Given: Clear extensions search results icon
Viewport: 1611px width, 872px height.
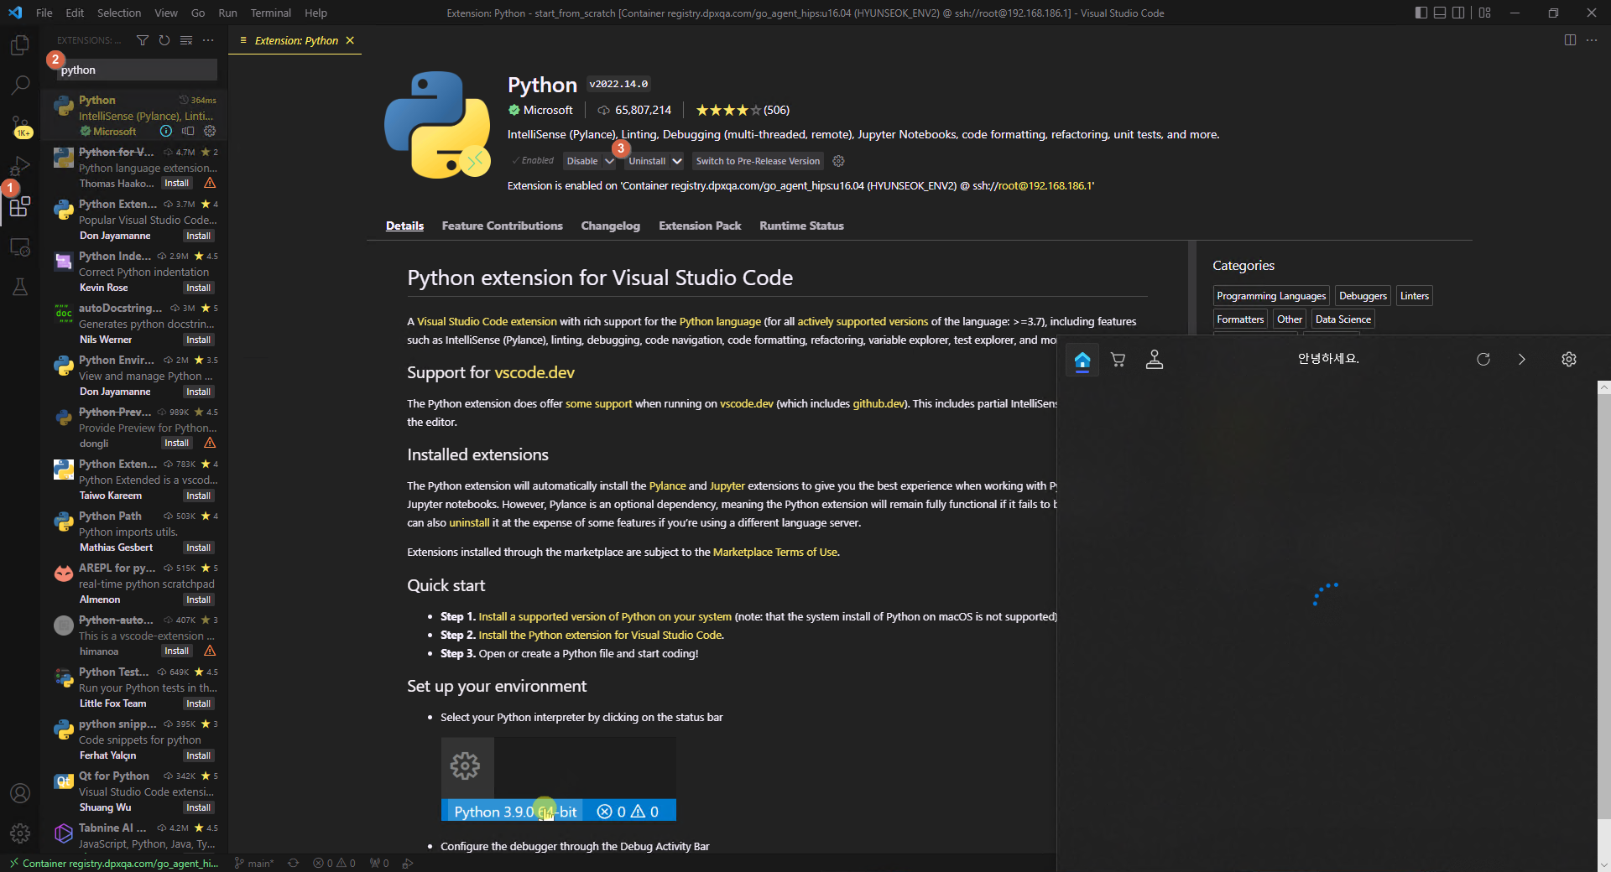Looking at the screenshot, I should click(x=186, y=40).
